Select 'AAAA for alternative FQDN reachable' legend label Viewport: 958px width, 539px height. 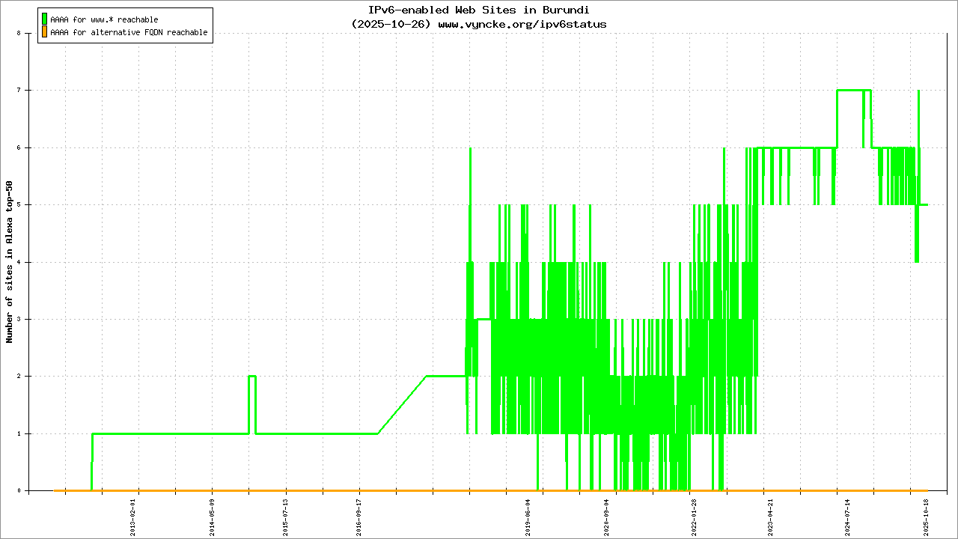coord(129,33)
